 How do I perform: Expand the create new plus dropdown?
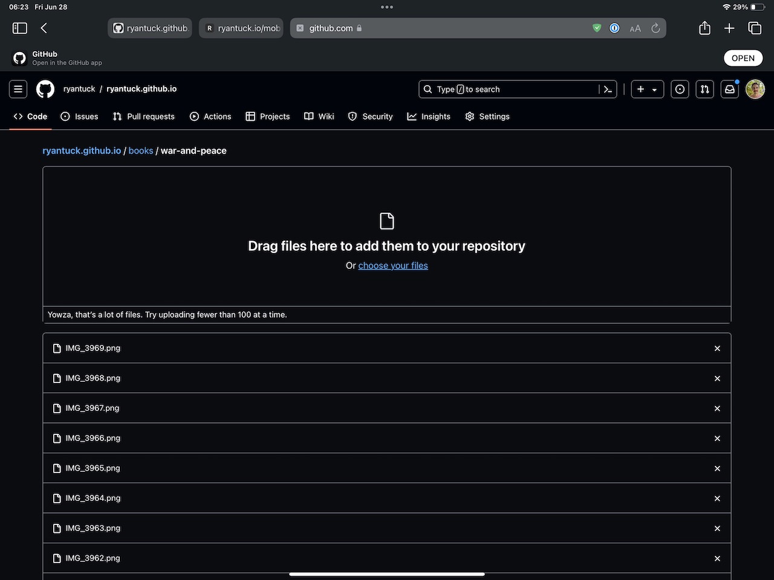647,89
